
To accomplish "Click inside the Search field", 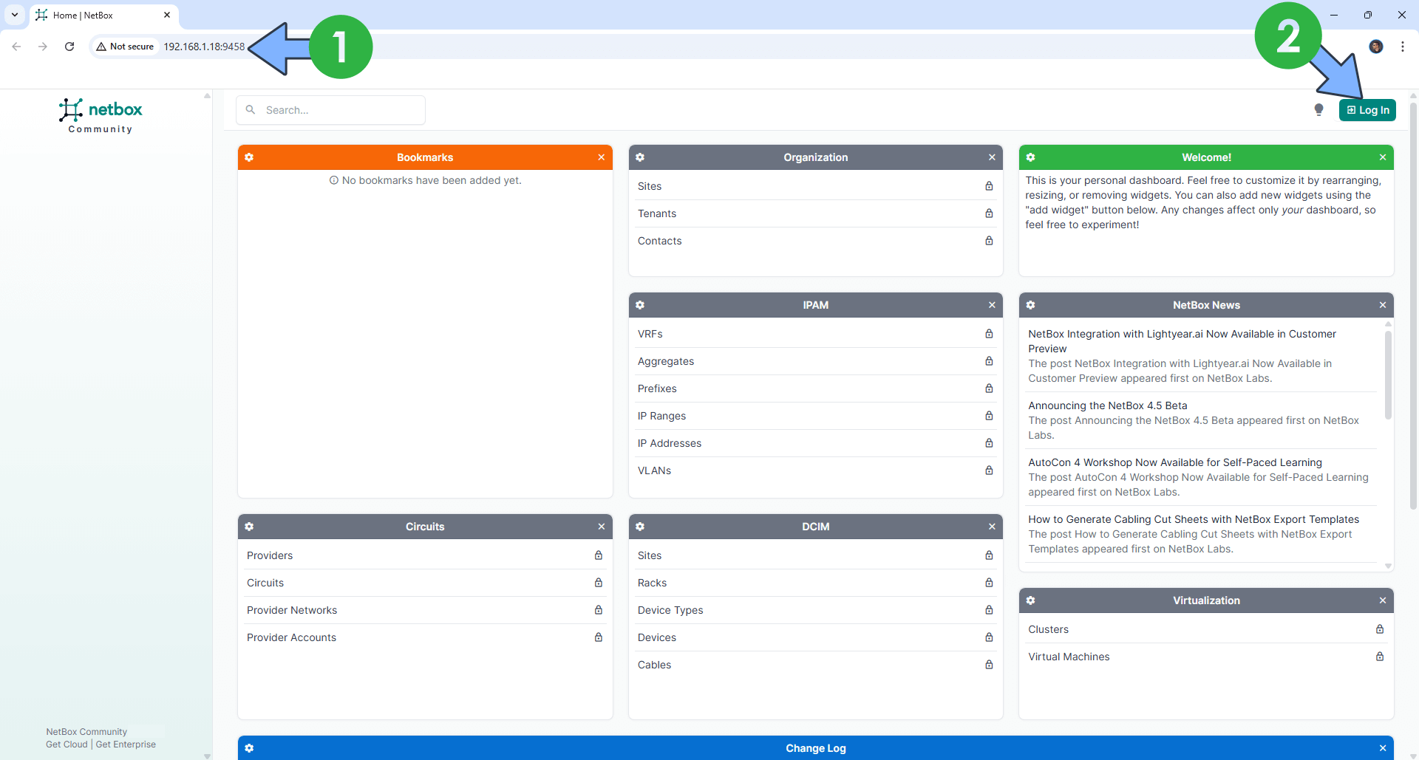I will pyautogui.click(x=331, y=109).
